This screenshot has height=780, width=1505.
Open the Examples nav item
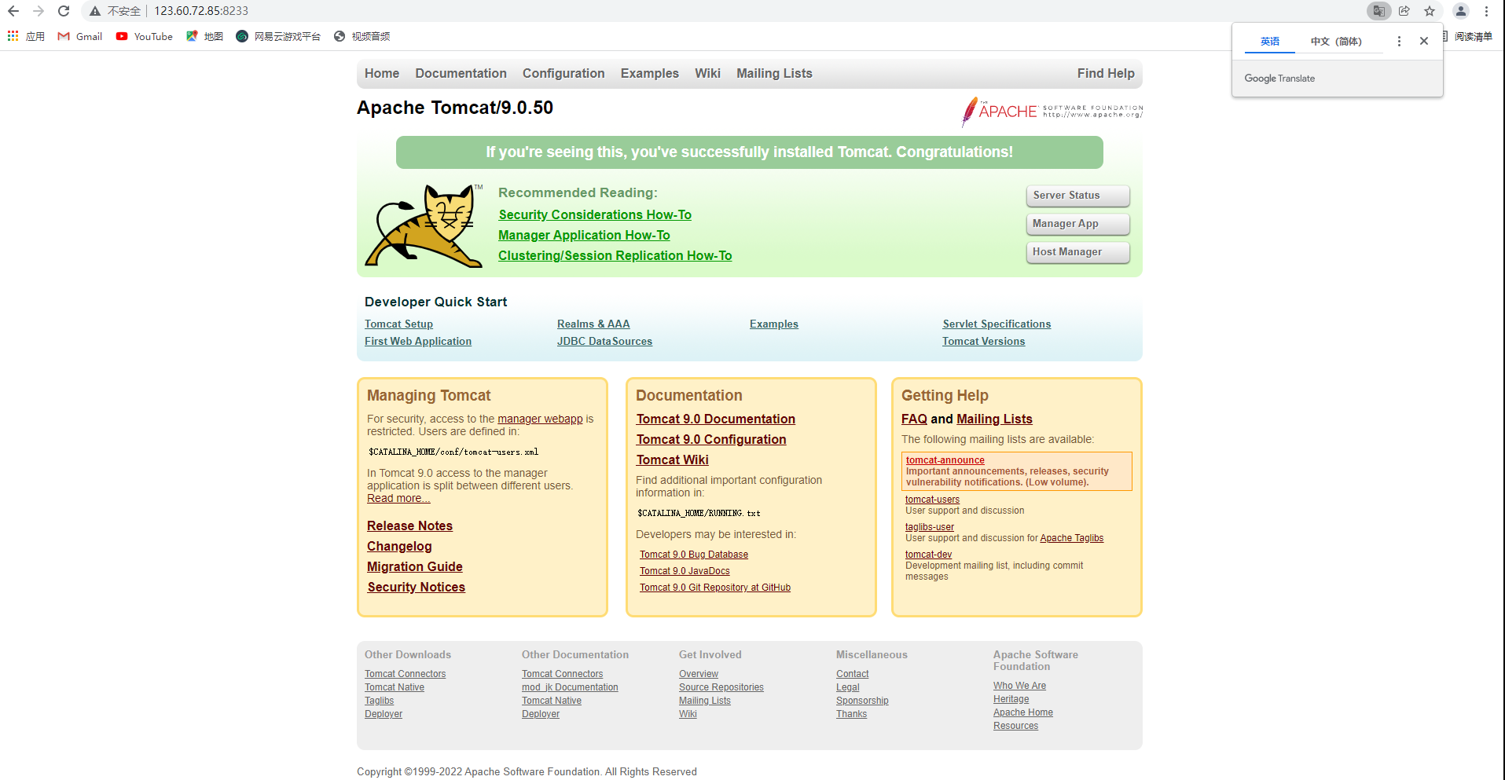(x=650, y=73)
